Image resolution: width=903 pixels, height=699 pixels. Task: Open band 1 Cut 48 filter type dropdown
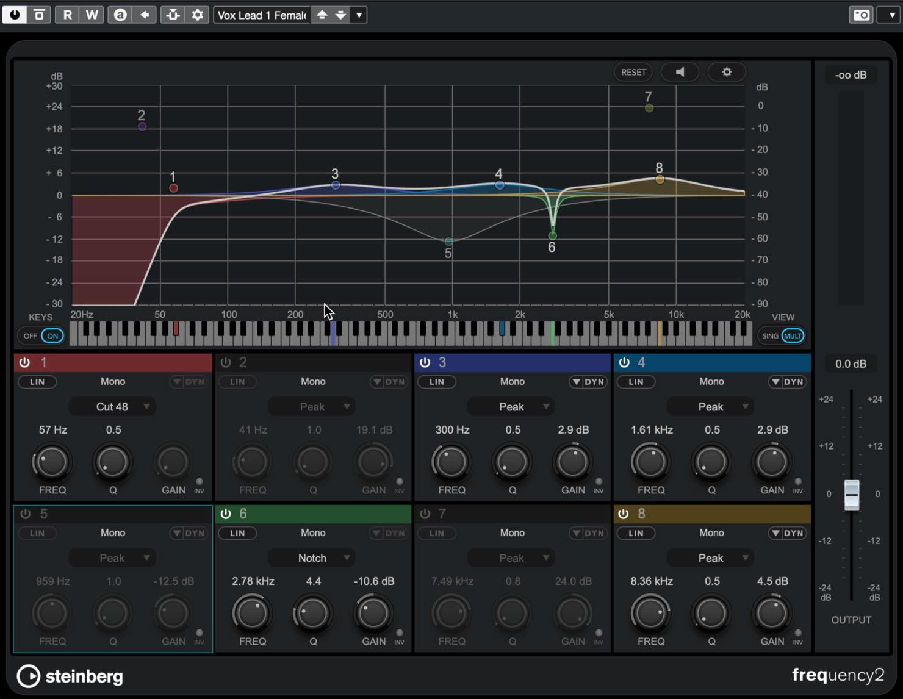[113, 406]
